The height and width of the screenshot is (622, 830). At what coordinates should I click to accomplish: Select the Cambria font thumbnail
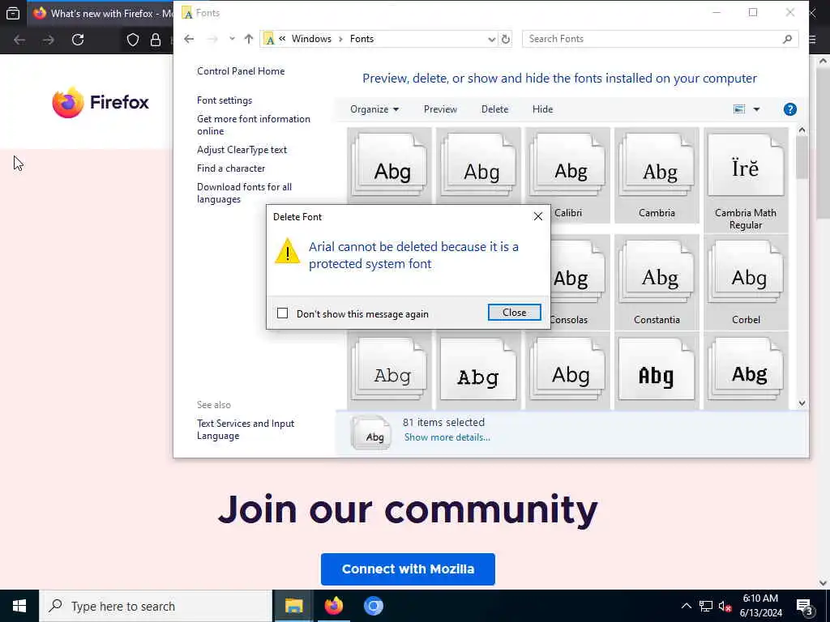click(x=657, y=175)
